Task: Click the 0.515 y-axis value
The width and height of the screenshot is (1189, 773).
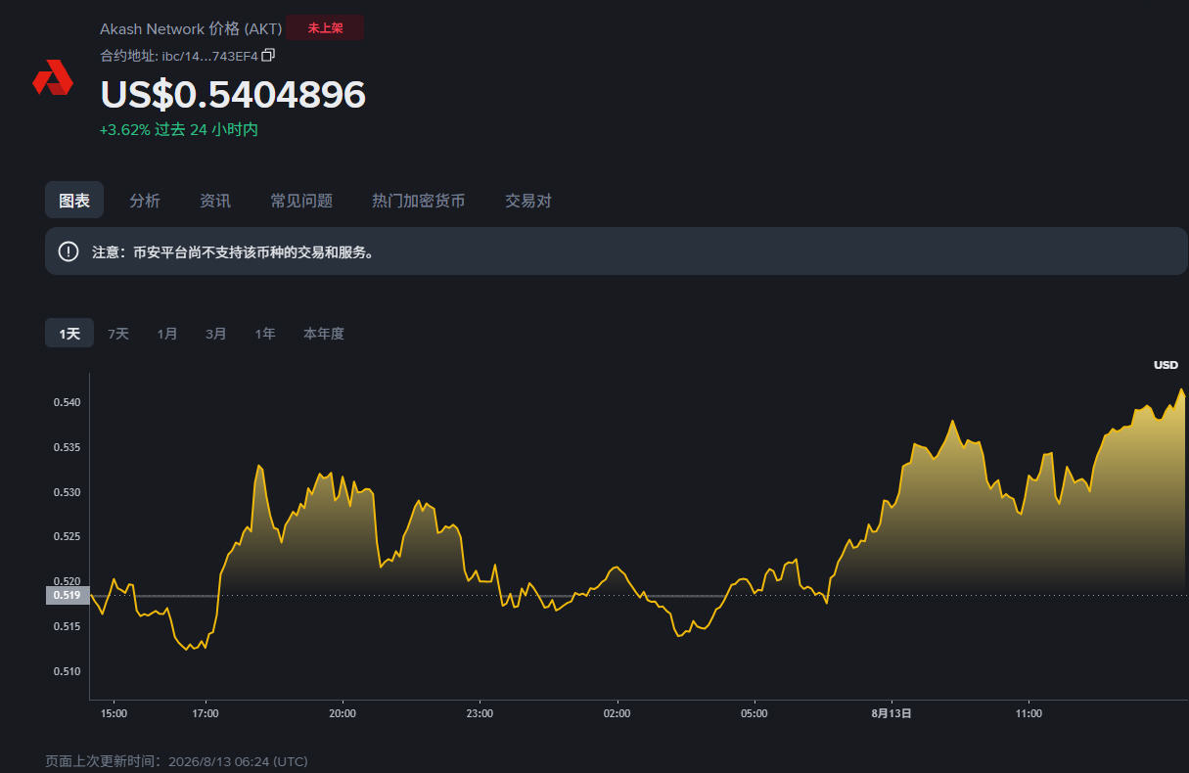Action: click(x=67, y=626)
